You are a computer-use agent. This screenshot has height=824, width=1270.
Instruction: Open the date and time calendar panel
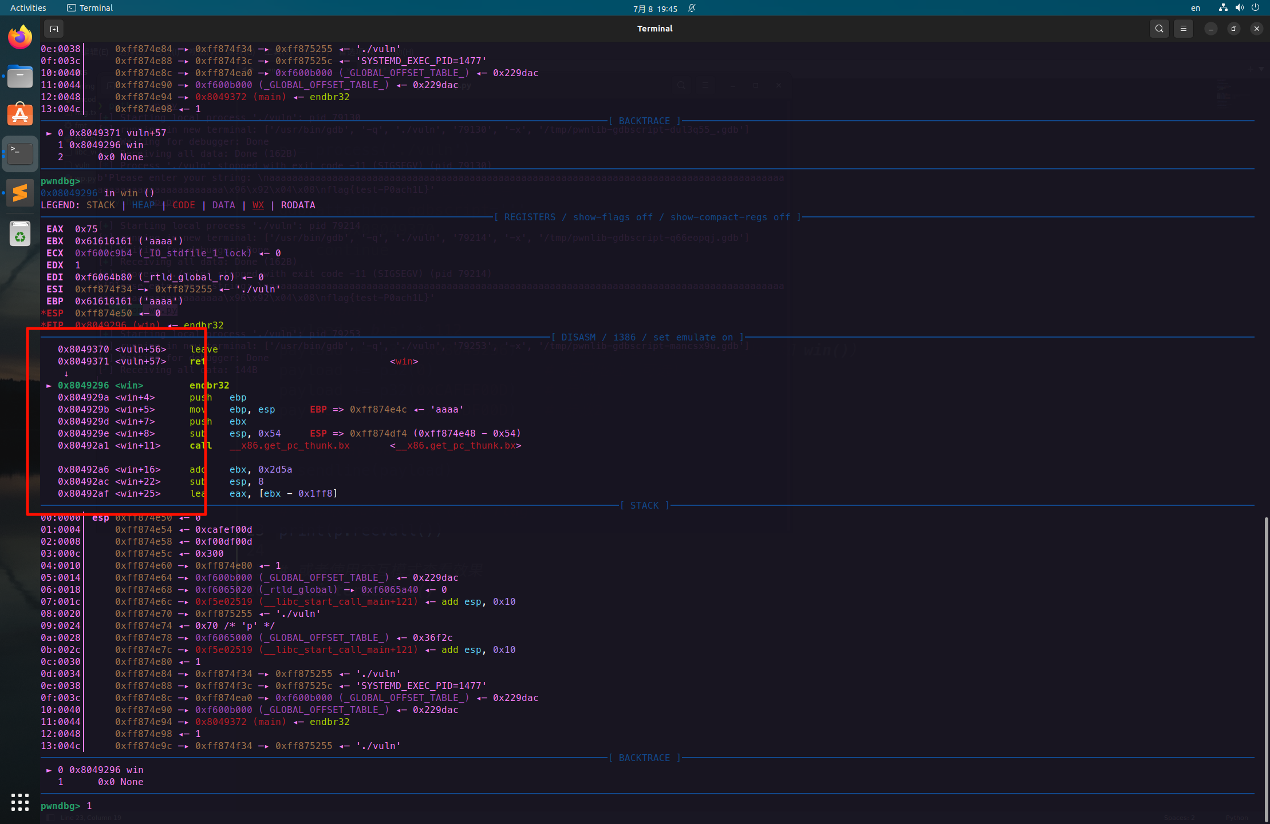click(x=655, y=9)
